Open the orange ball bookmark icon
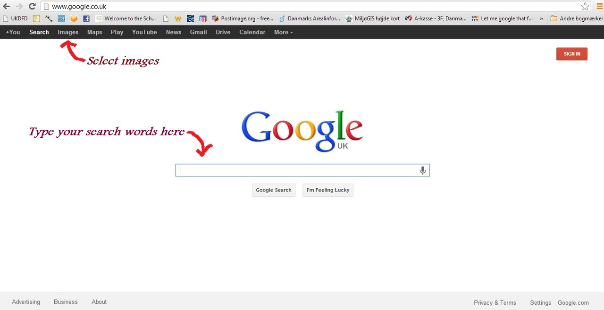Image resolution: width=604 pixels, height=310 pixels. click(x=74, y=19)
